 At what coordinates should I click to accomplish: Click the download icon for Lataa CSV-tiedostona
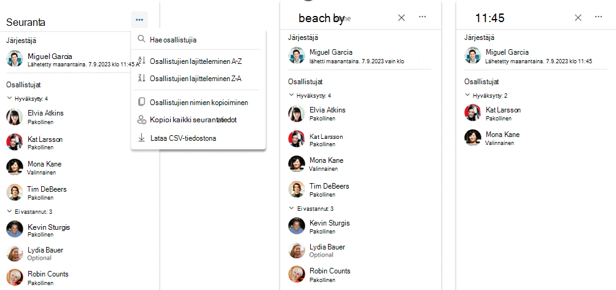(x=141, y=138)
